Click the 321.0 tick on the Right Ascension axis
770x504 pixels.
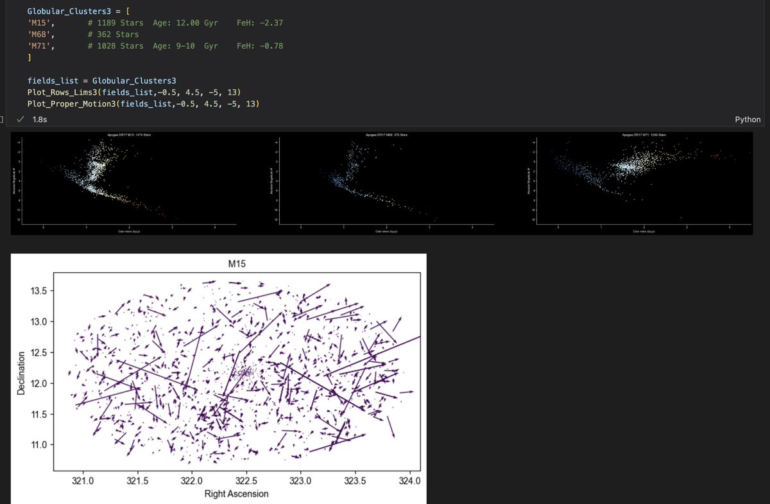pyautogui.click(x=83, y=480)
